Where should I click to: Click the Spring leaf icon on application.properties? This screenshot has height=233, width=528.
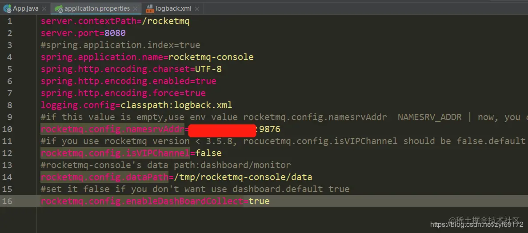(59, 8)
